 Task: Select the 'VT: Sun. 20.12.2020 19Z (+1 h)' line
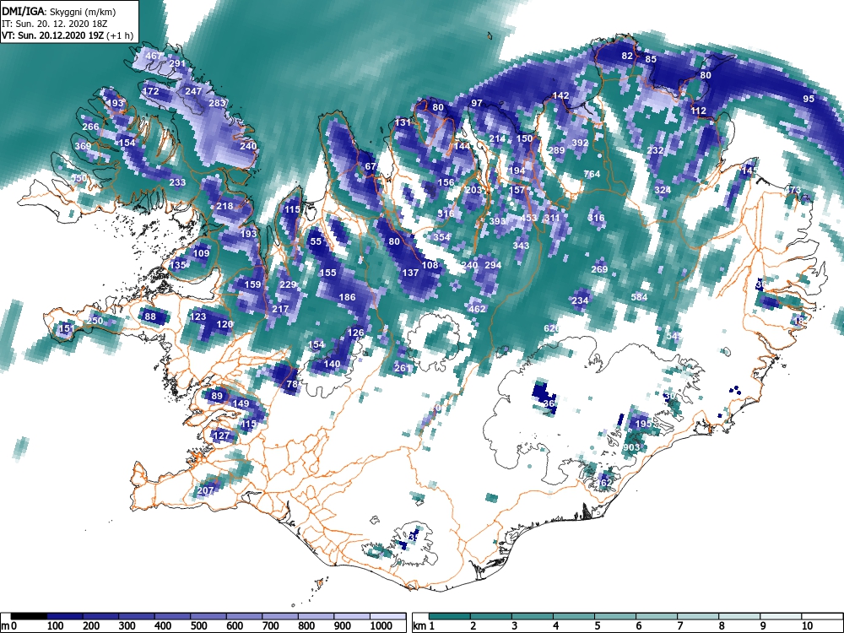(x=68, y=35)
